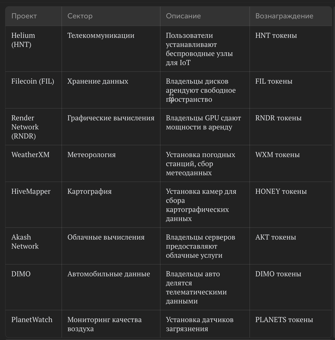Click the PLANETS токены reward cell
335x340 pixels.
[x=284, y=320]
